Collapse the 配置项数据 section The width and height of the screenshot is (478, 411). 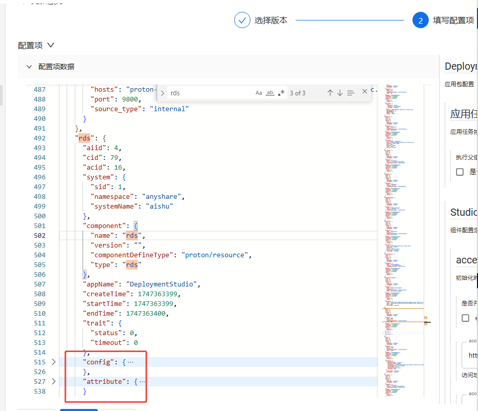[x=29, y=67]
